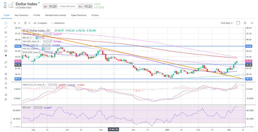Collapse legend with circled chevron icon

pyautogui.click(x=24, y=30)
